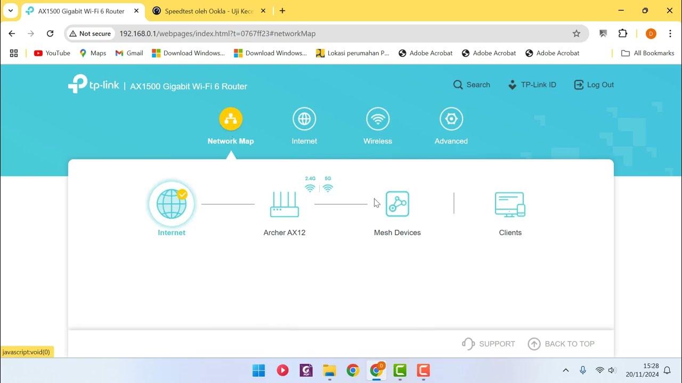682x383 pixels.
Task: Open Lokasi perumahan bookmark
Action: pyautogui.click(x=353, y=53)
